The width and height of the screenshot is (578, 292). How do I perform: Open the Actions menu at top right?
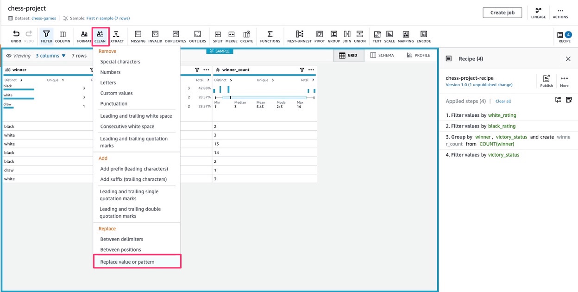point(560,13)
